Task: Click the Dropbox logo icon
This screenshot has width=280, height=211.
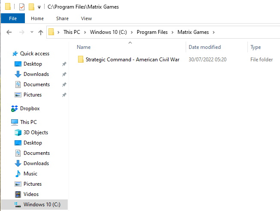Action: [x=14, y=109]
